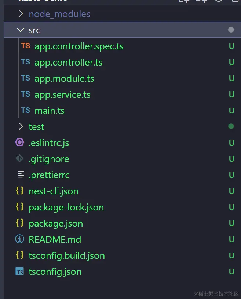Select app.controller.ts in the explorer
The width and height of the screenshot is (241, 299).
pyautogui.click(x=68, y=62)
